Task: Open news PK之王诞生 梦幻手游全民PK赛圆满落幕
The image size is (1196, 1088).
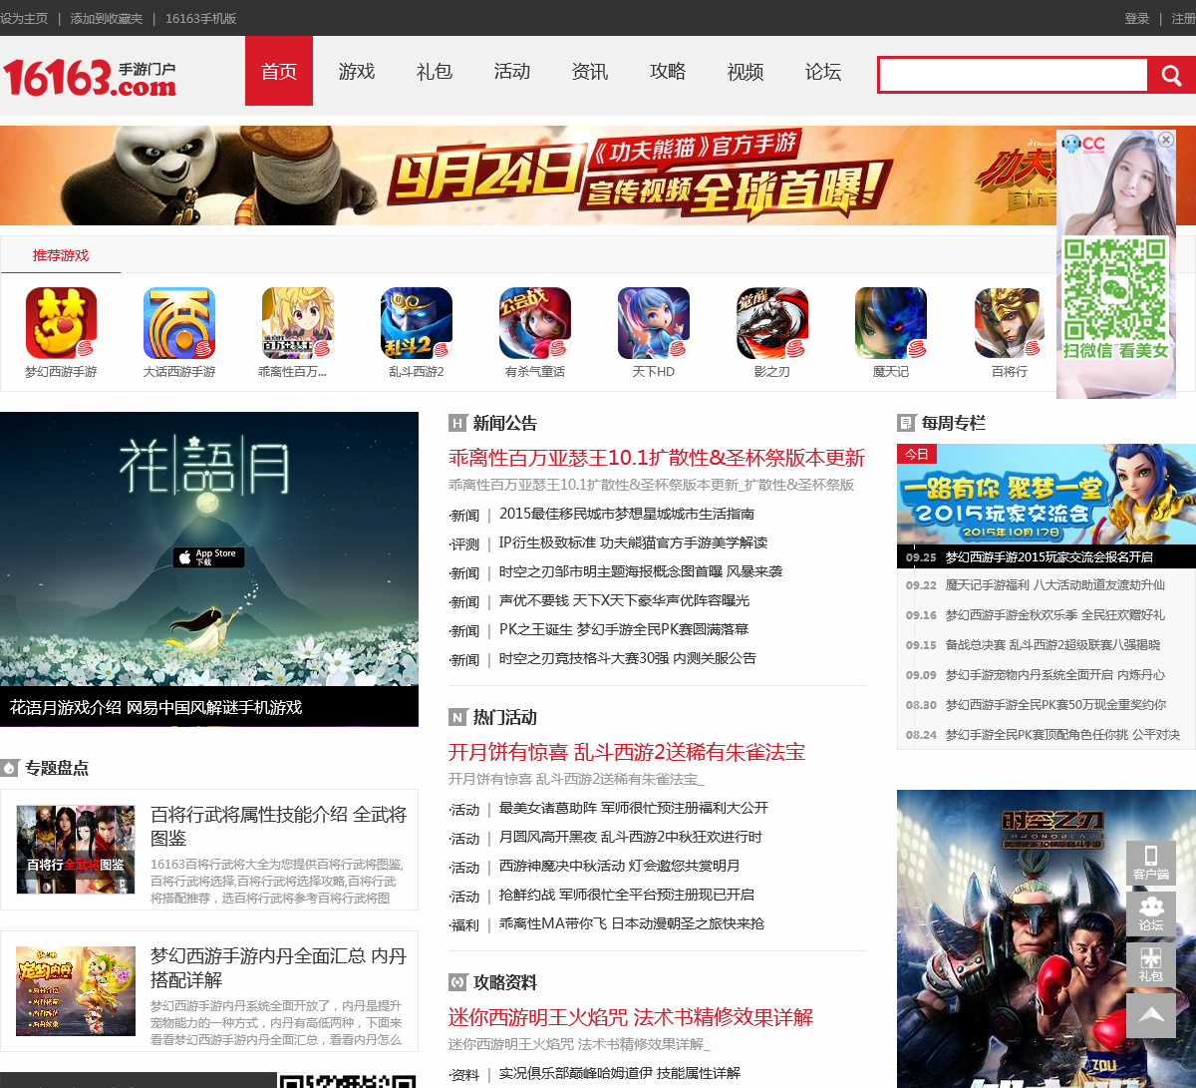Action: pyautogui.click(x=624, y=629)
